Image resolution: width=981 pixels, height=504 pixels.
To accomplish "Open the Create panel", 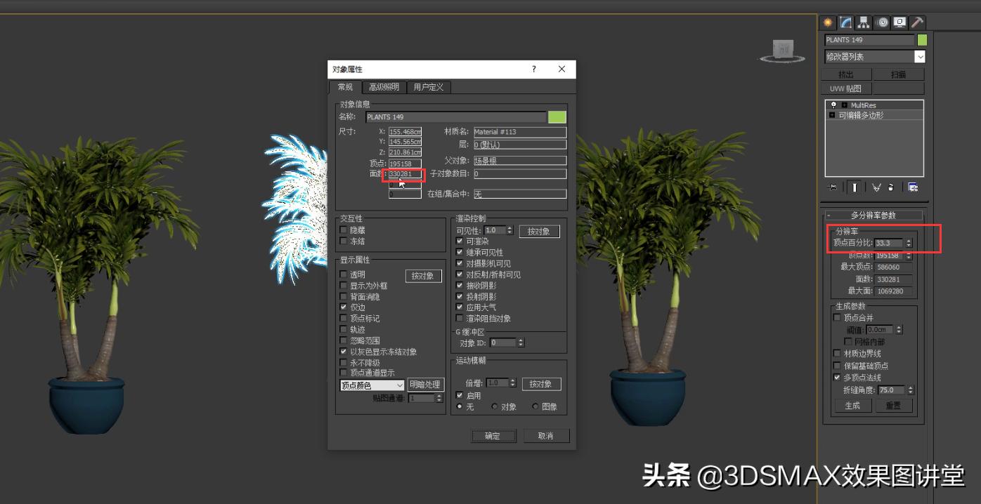I will [828, 22].
